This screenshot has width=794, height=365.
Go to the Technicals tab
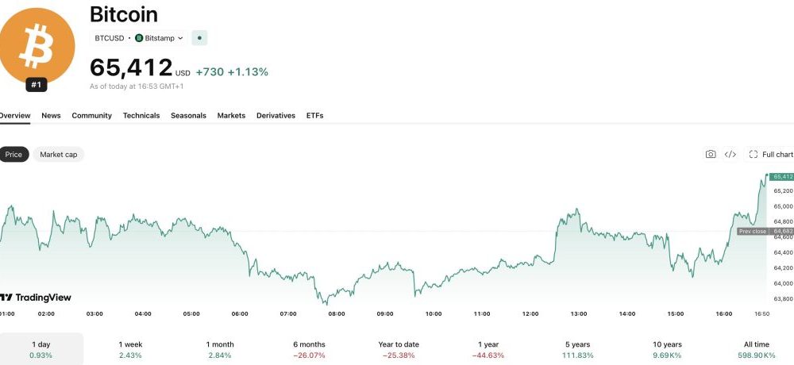141,115
